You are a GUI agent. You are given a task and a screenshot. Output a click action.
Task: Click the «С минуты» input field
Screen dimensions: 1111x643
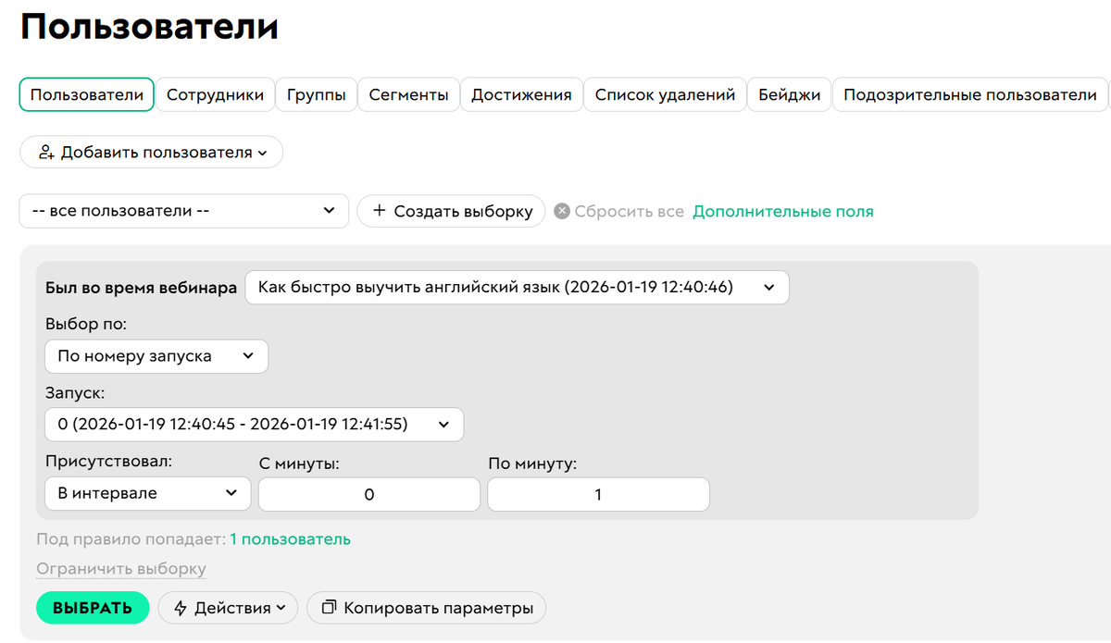[x=368, y=493]
